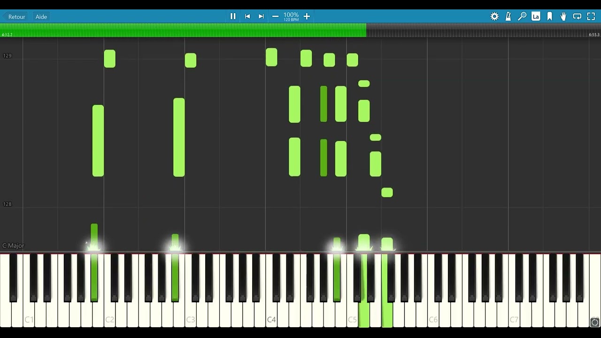601x338 pixels.
Task: Open the hand selection icon
Action: (x=563, y=16)
